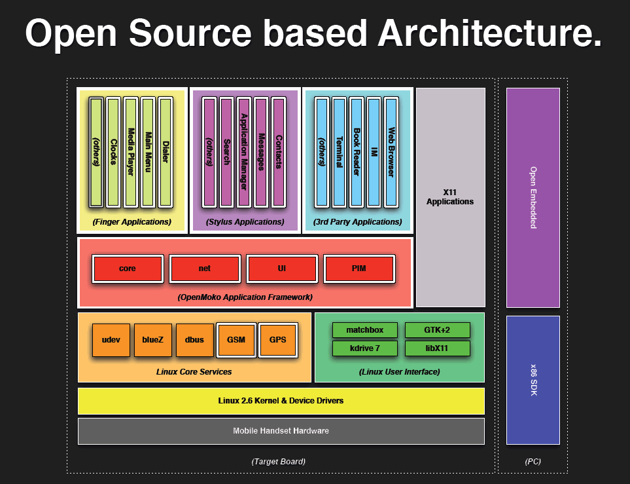Select the purple Open Embedded block
630x484 pixels.
tap(533, 198)
